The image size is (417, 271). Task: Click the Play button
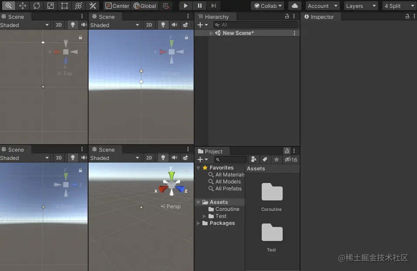pos(186,6)
